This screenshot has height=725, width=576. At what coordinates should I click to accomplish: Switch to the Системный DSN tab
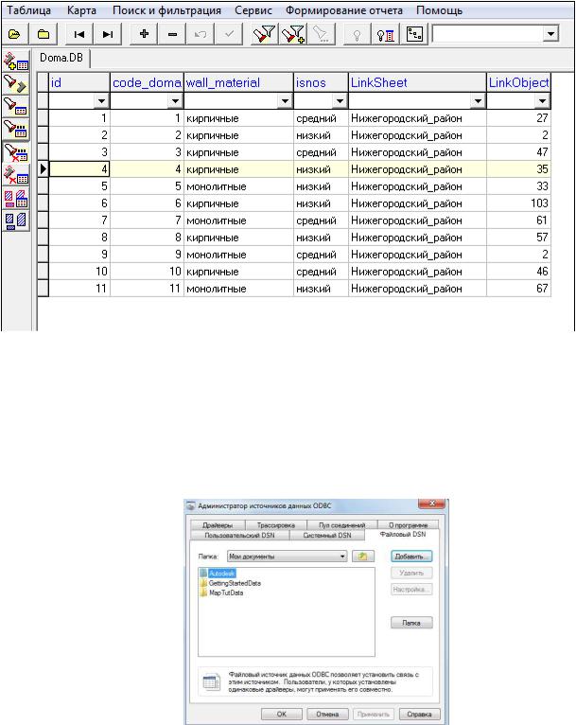(x=327, y=535)
